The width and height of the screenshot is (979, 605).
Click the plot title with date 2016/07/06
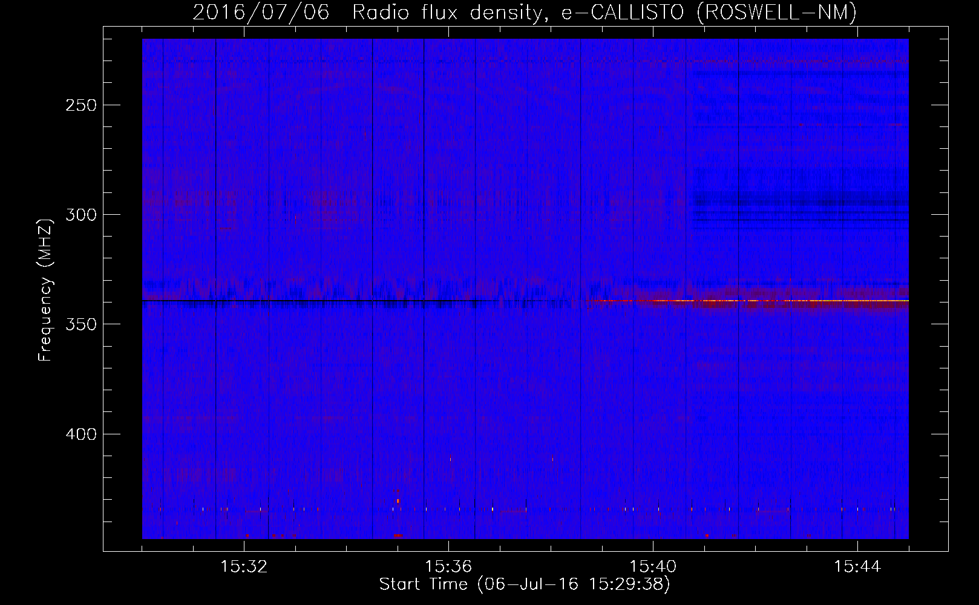coord(525,12)
